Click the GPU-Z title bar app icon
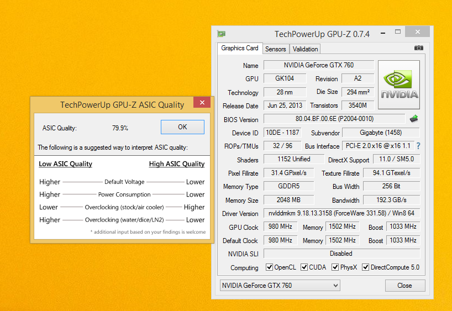Screen dimensions: 452x311 point(222,34)
